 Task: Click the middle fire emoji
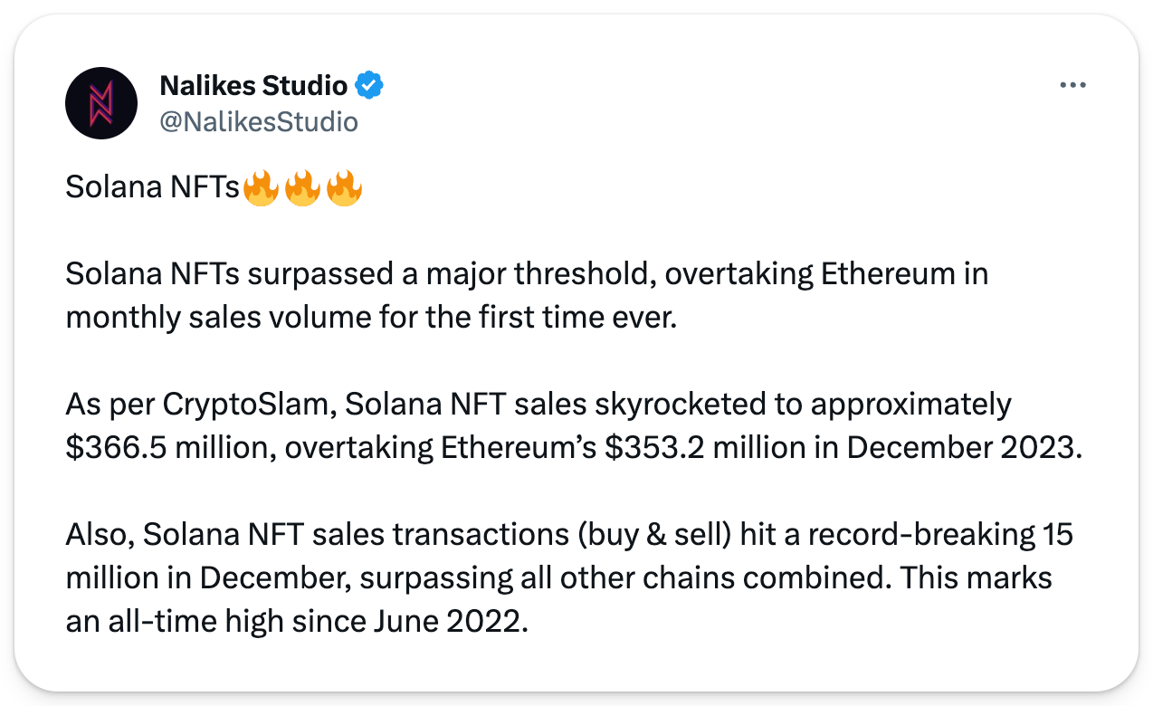302,189
